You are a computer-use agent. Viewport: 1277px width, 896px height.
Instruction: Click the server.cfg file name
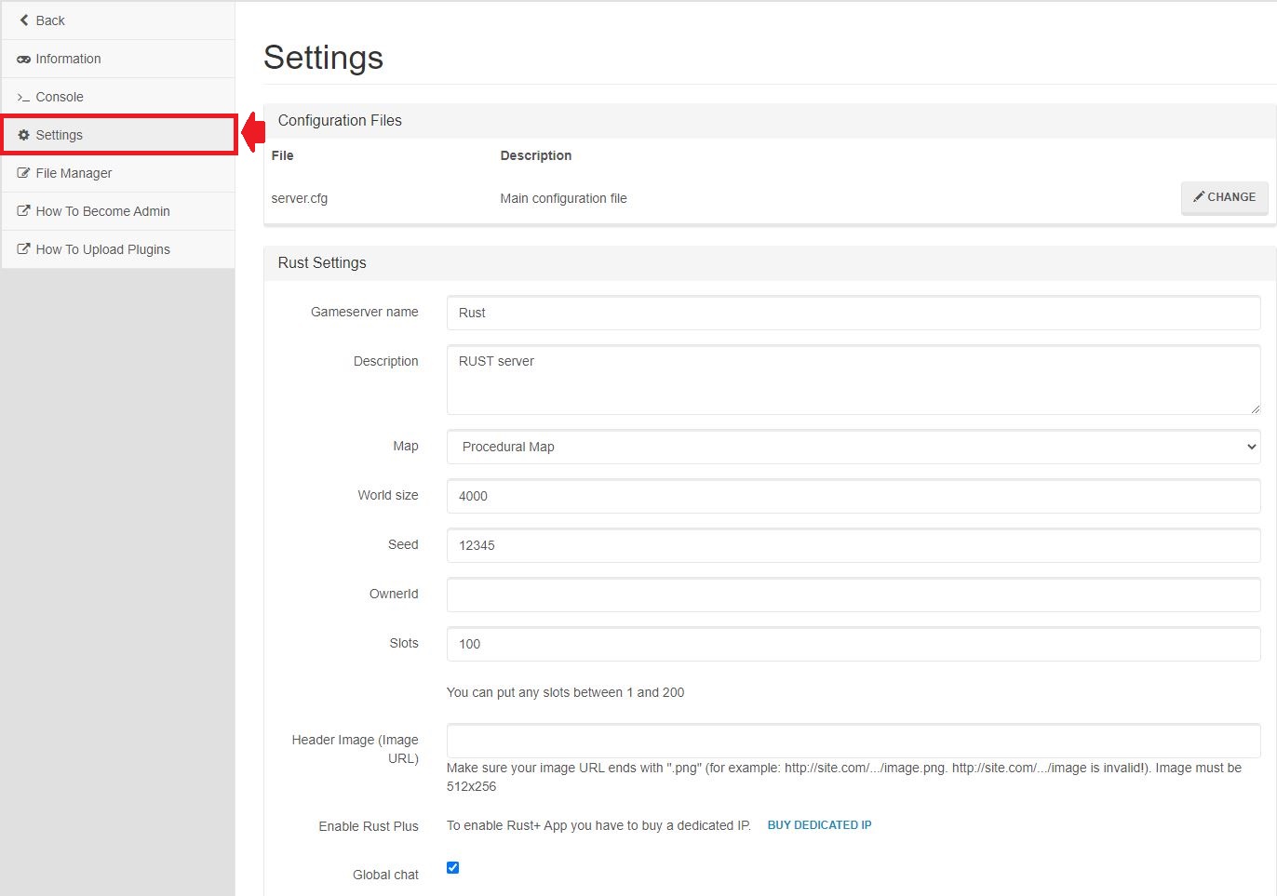point(299,198)
